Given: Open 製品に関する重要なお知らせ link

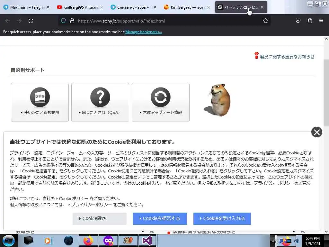Looking at the screenshot, I should [x=287, y=57].
